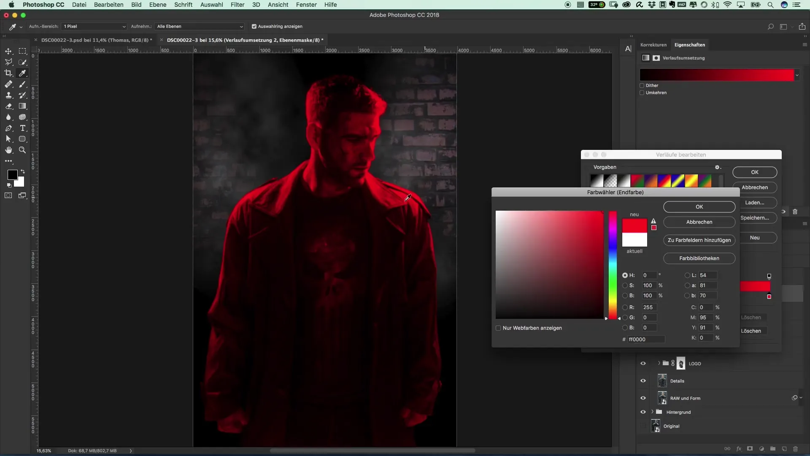The image size is (810, 456).
Task: Select the Path Selection tool
Action: (x=8, y=139)
